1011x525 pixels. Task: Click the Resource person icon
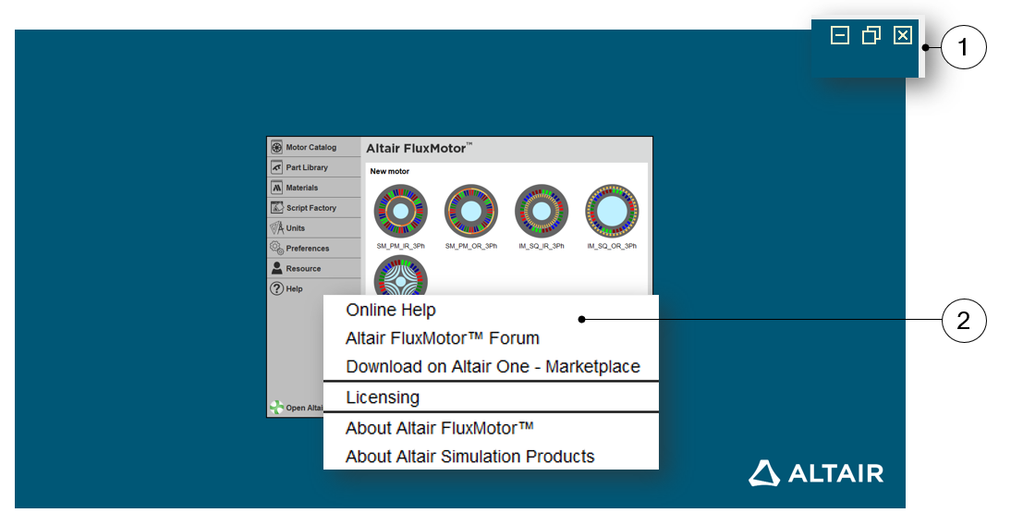[276, 268]
